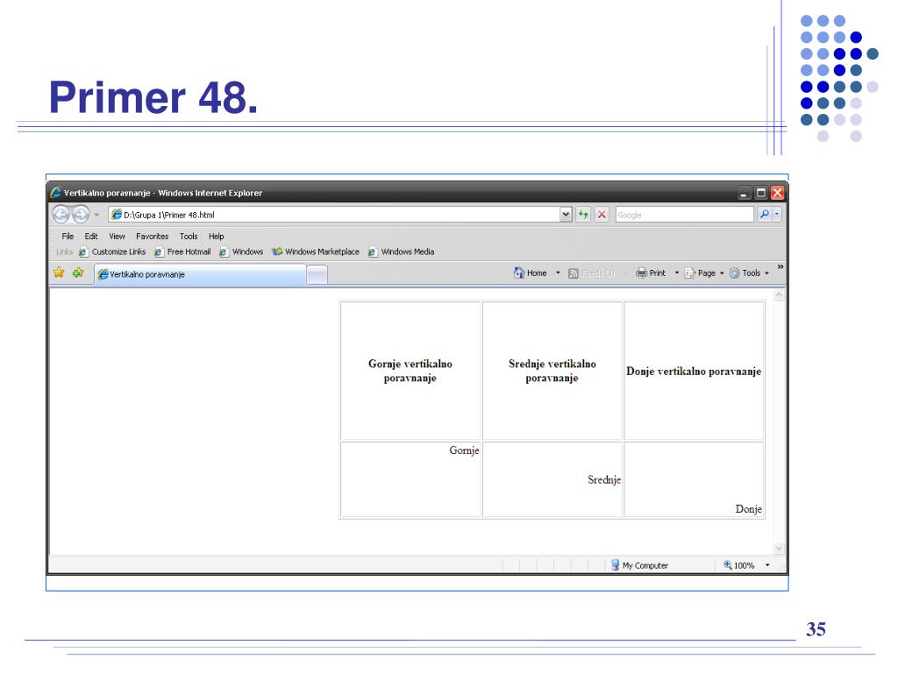The height and width of the screenshot is (673, 898).
Task: Open a new blank tab
Action: [x=317, y=275]
